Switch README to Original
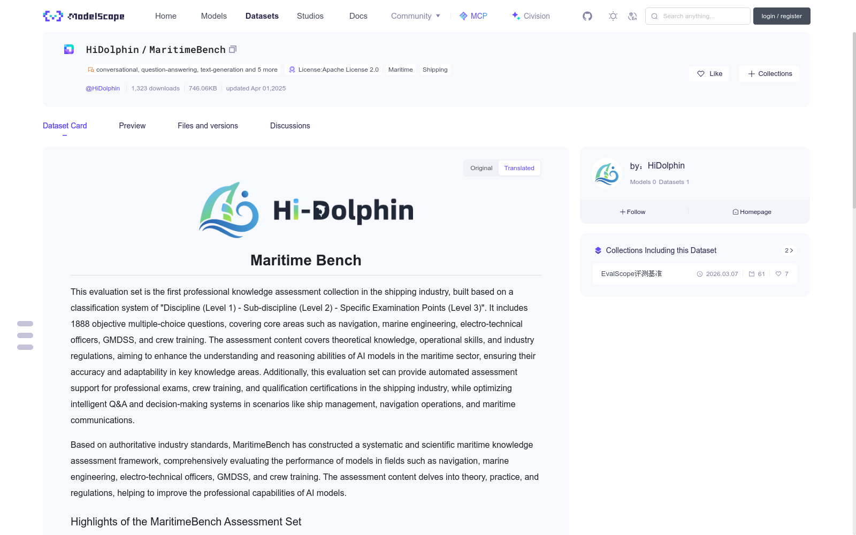This screenshot has width=856, height=535. (x=481, y=168)
